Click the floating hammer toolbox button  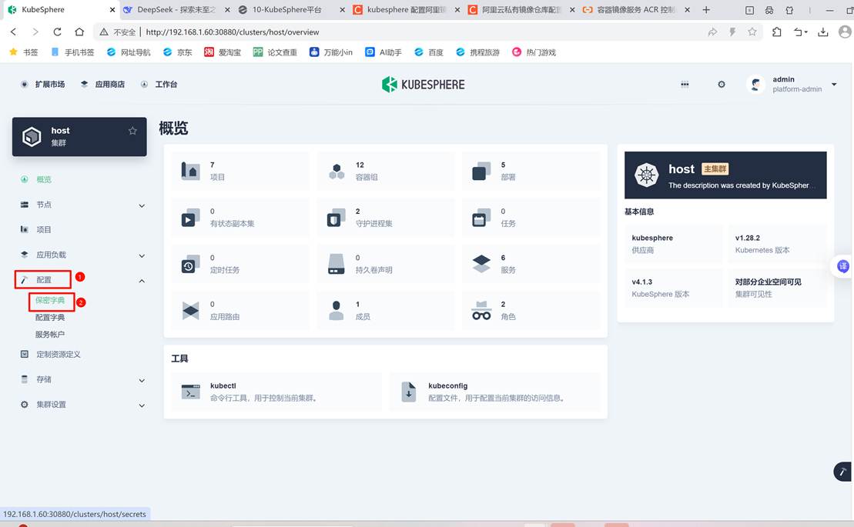[842, 472]
